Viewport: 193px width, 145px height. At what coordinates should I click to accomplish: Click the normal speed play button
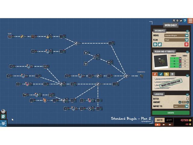(x=157, y=124)
